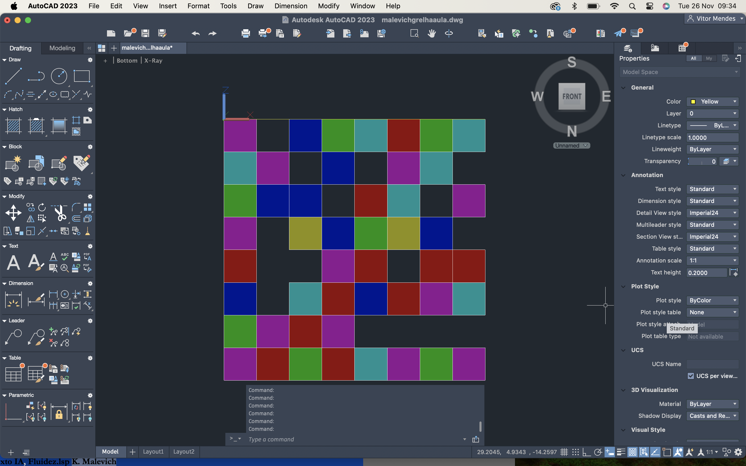Select the Line tool in Draw panel
This screenshot has width=746, height=466.
13,76
